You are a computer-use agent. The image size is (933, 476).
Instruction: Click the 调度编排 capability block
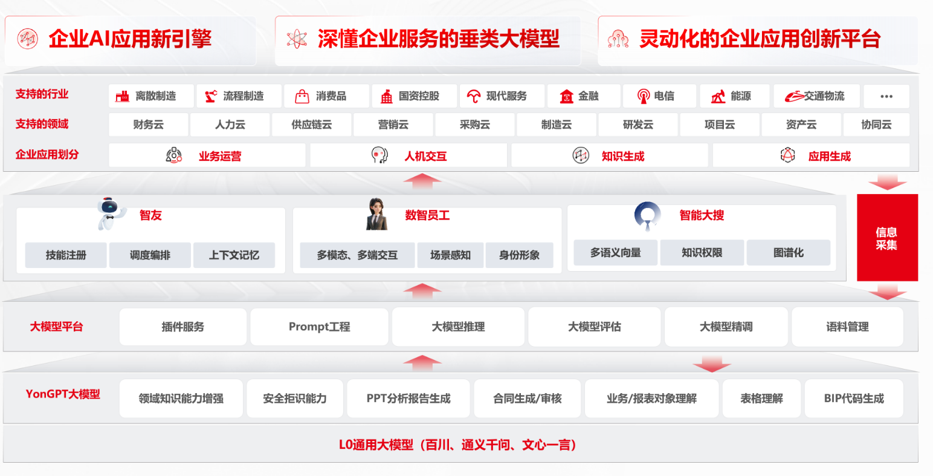(x=150, y=255)
